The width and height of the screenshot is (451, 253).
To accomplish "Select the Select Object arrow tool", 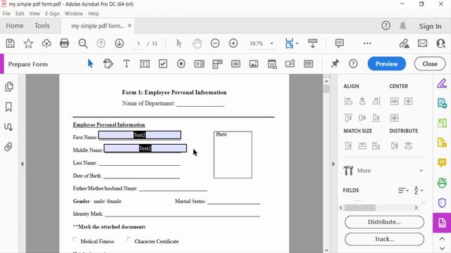I will pyautogui.click(x=90, y=64).
